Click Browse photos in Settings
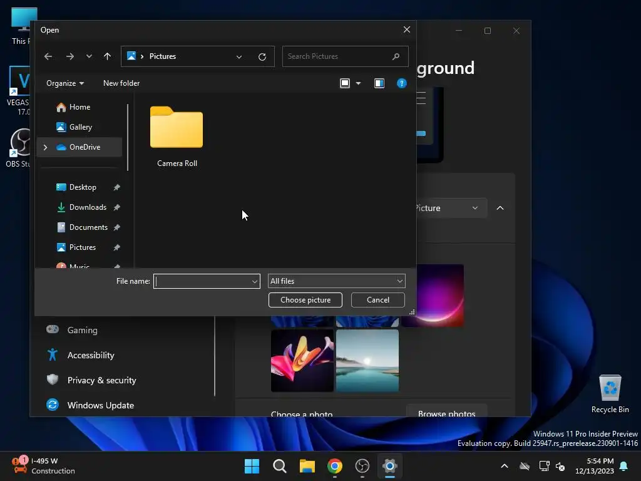Screen dimensions: 641x481 tap(446, 411)
